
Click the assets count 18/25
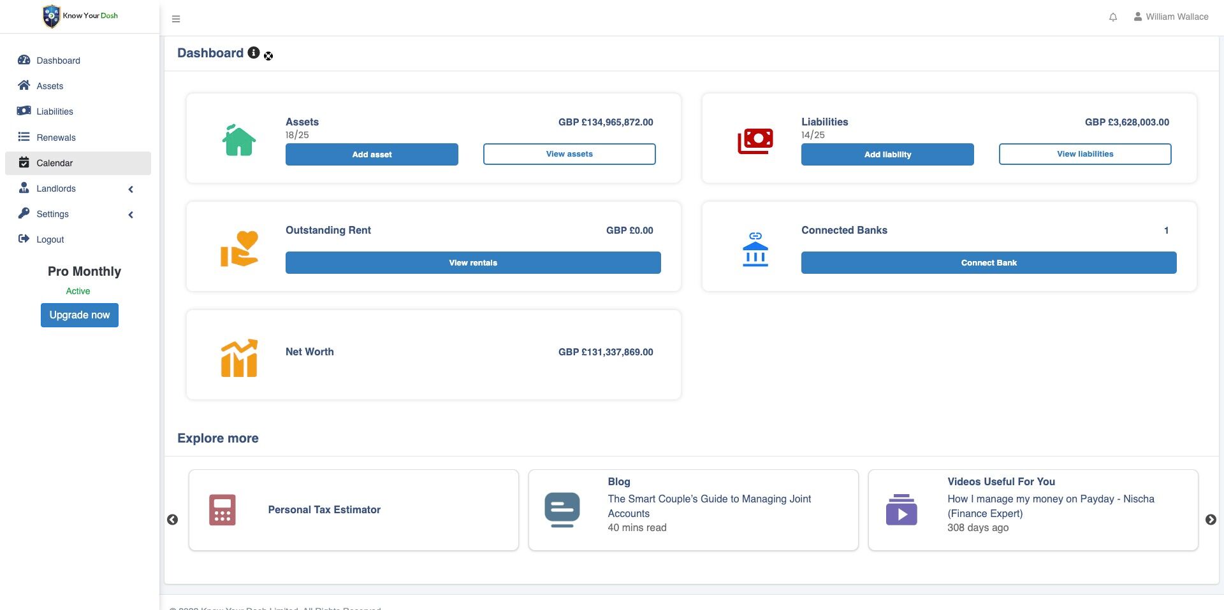click(297, 135)
